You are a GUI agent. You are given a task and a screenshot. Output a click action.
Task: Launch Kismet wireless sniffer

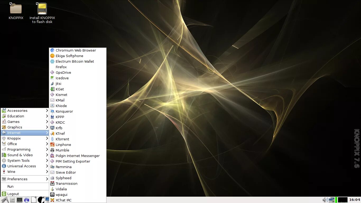click(78, 95)
